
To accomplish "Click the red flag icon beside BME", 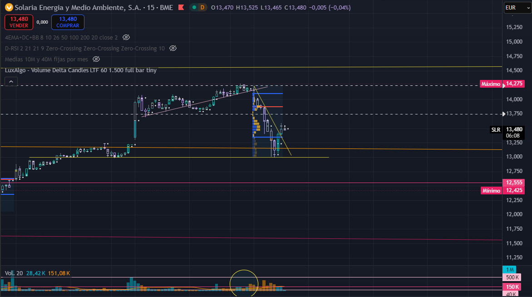I will click(181, 7).
